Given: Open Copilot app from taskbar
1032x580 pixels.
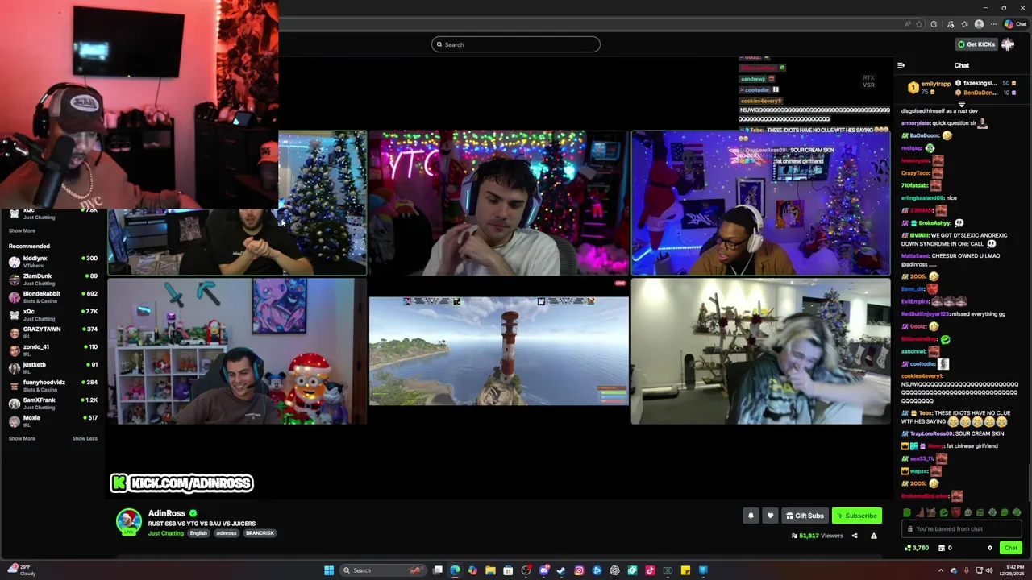Looking at the screenshot, I should pyautogui.click(x=472, y=570).
